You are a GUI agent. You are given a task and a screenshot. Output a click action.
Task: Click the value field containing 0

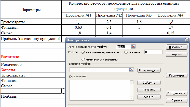[153, 52]
